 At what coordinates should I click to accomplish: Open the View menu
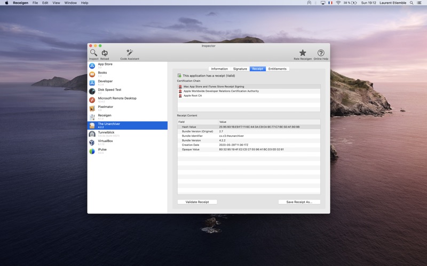click(x=56, y=3)
